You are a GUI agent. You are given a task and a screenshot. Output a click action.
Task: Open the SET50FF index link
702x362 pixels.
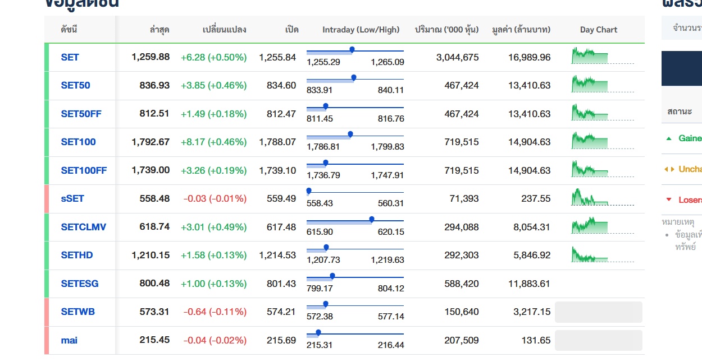point(81,114)
